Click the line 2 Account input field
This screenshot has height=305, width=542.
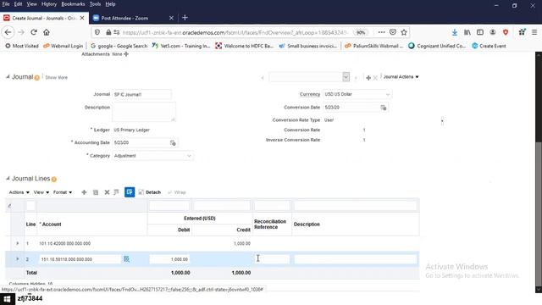click(x=80, y=259)
